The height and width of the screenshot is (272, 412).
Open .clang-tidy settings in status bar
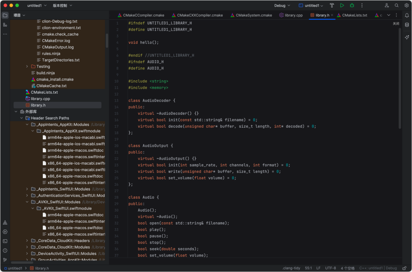click(x=291, y=268)
